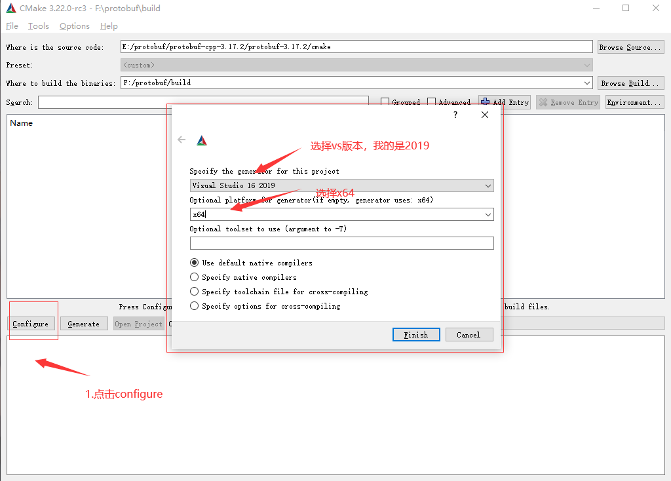Close the CMake main window

click(x=655, y=8)
